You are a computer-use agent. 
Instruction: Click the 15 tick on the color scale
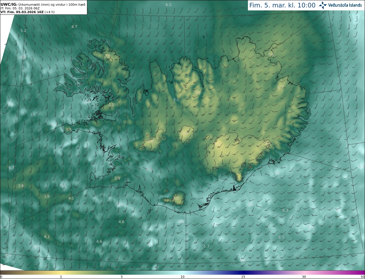(243, 277)
